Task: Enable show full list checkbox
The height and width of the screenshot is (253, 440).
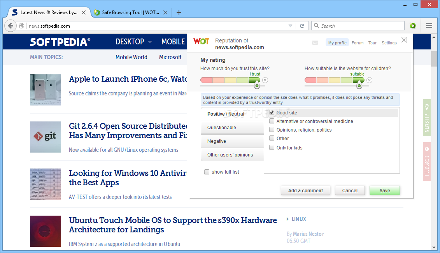Action: tap(207, 172)
